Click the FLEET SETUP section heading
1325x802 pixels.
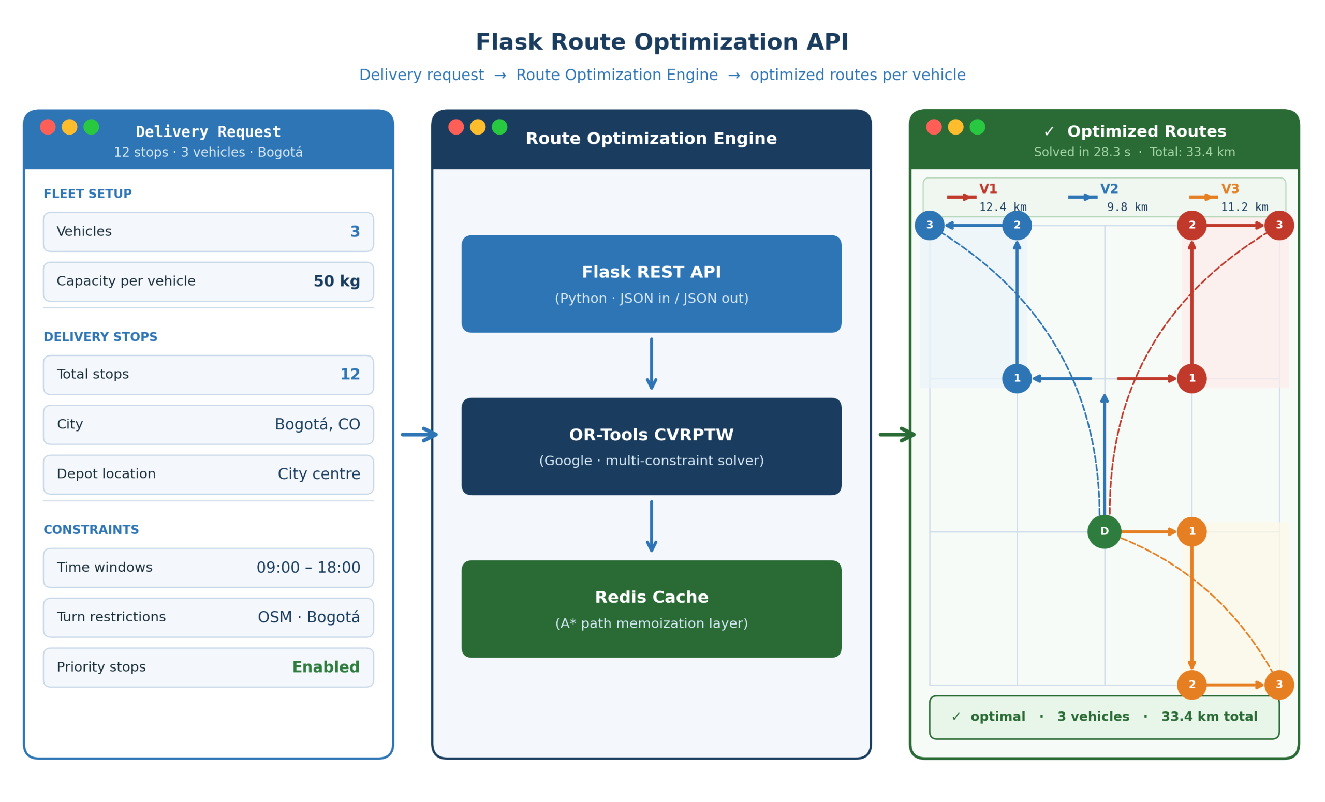click(x=87, y=194)
